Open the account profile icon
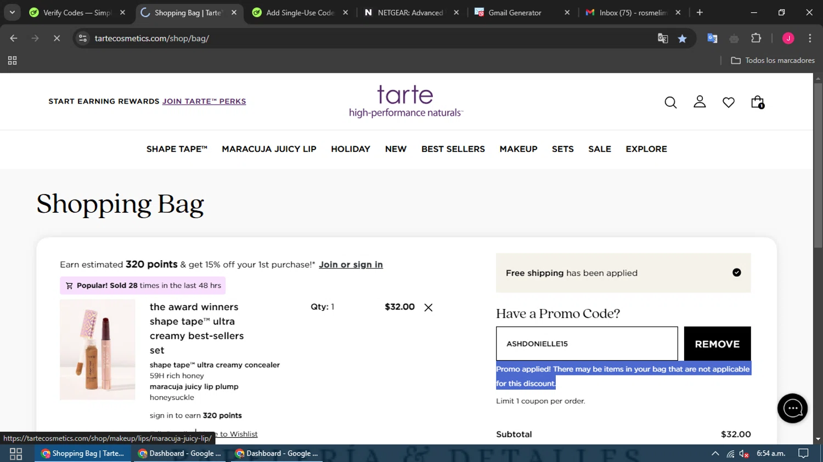Viewport: 823px width, 462px height. pos(700,102)
